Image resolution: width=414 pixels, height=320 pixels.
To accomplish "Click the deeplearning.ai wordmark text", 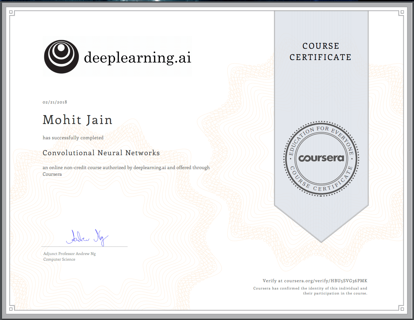I will [x=137, y=57].
